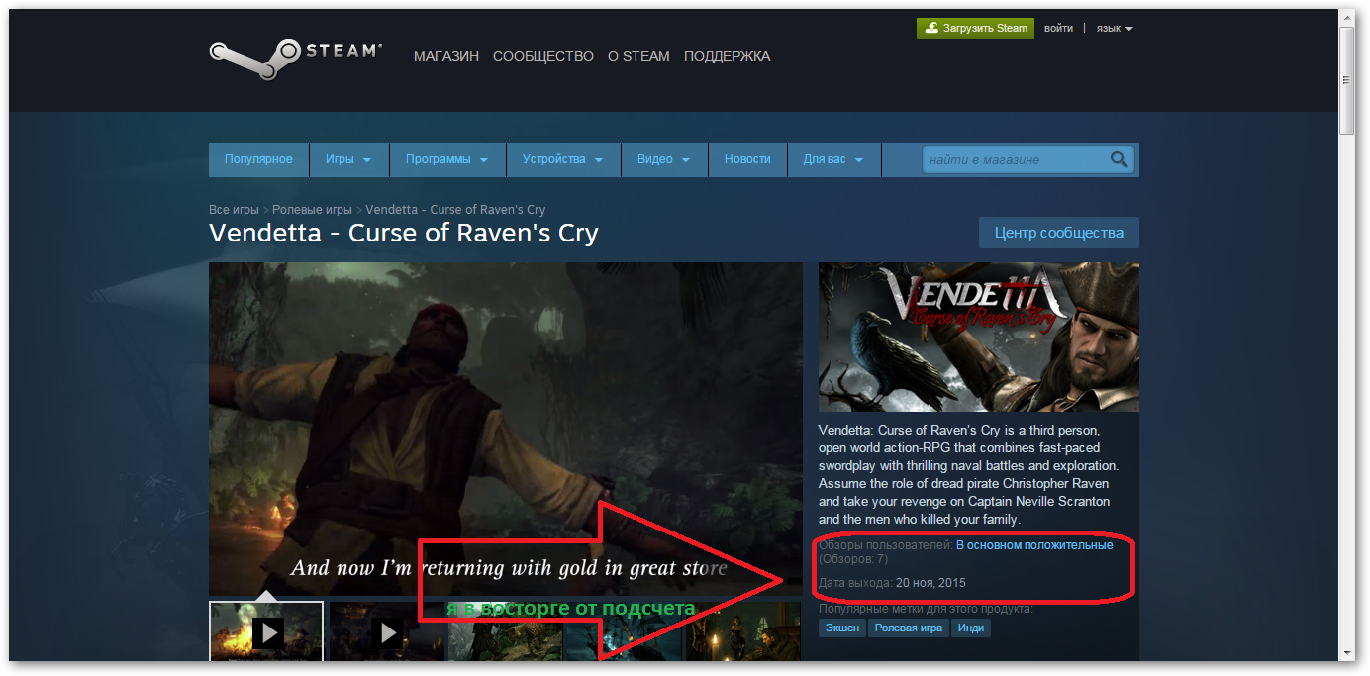The width and height of the screenshot is (1370, 676).
Task: Click the vertical scrollbar thumb
Action: 1346,80
